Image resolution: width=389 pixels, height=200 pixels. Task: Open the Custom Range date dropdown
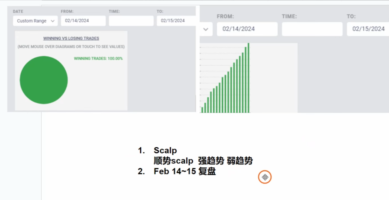35,21
